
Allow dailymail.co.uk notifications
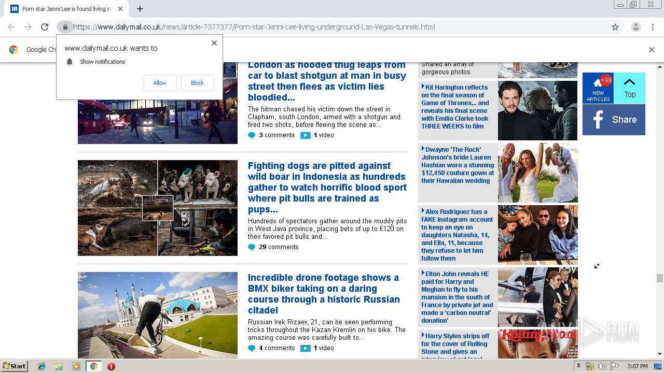pos(160,83)
